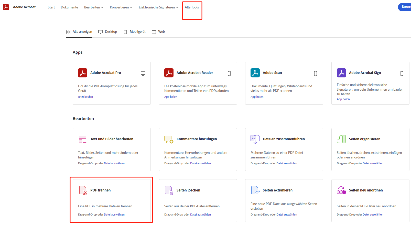This screenshot has width=411, height=225.
Task: Click the Kommentare hinzufügen speech bubble icon
Action: tap(169, 139)
